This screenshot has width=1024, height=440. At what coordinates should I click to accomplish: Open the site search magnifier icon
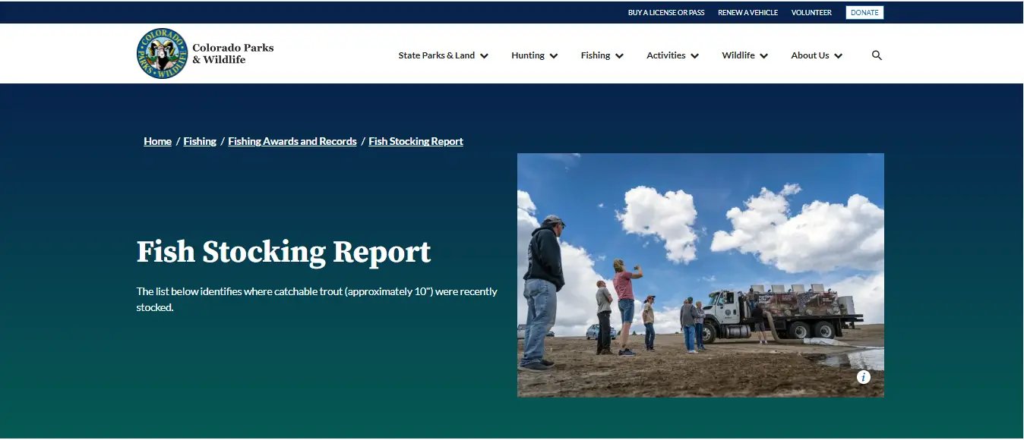click(x=877, y=55)
